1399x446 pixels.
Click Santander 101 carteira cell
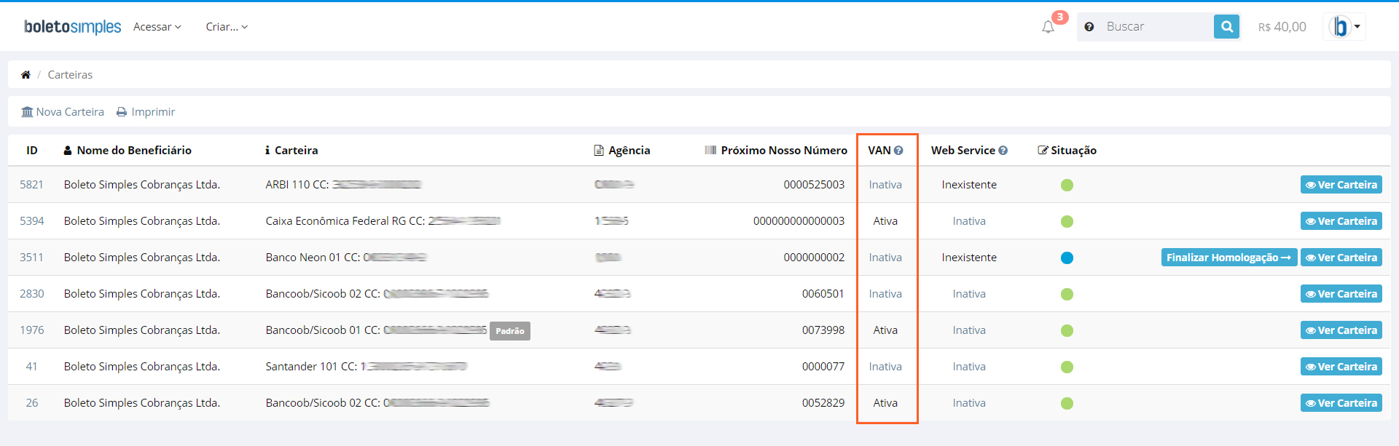tap(366, 367)
